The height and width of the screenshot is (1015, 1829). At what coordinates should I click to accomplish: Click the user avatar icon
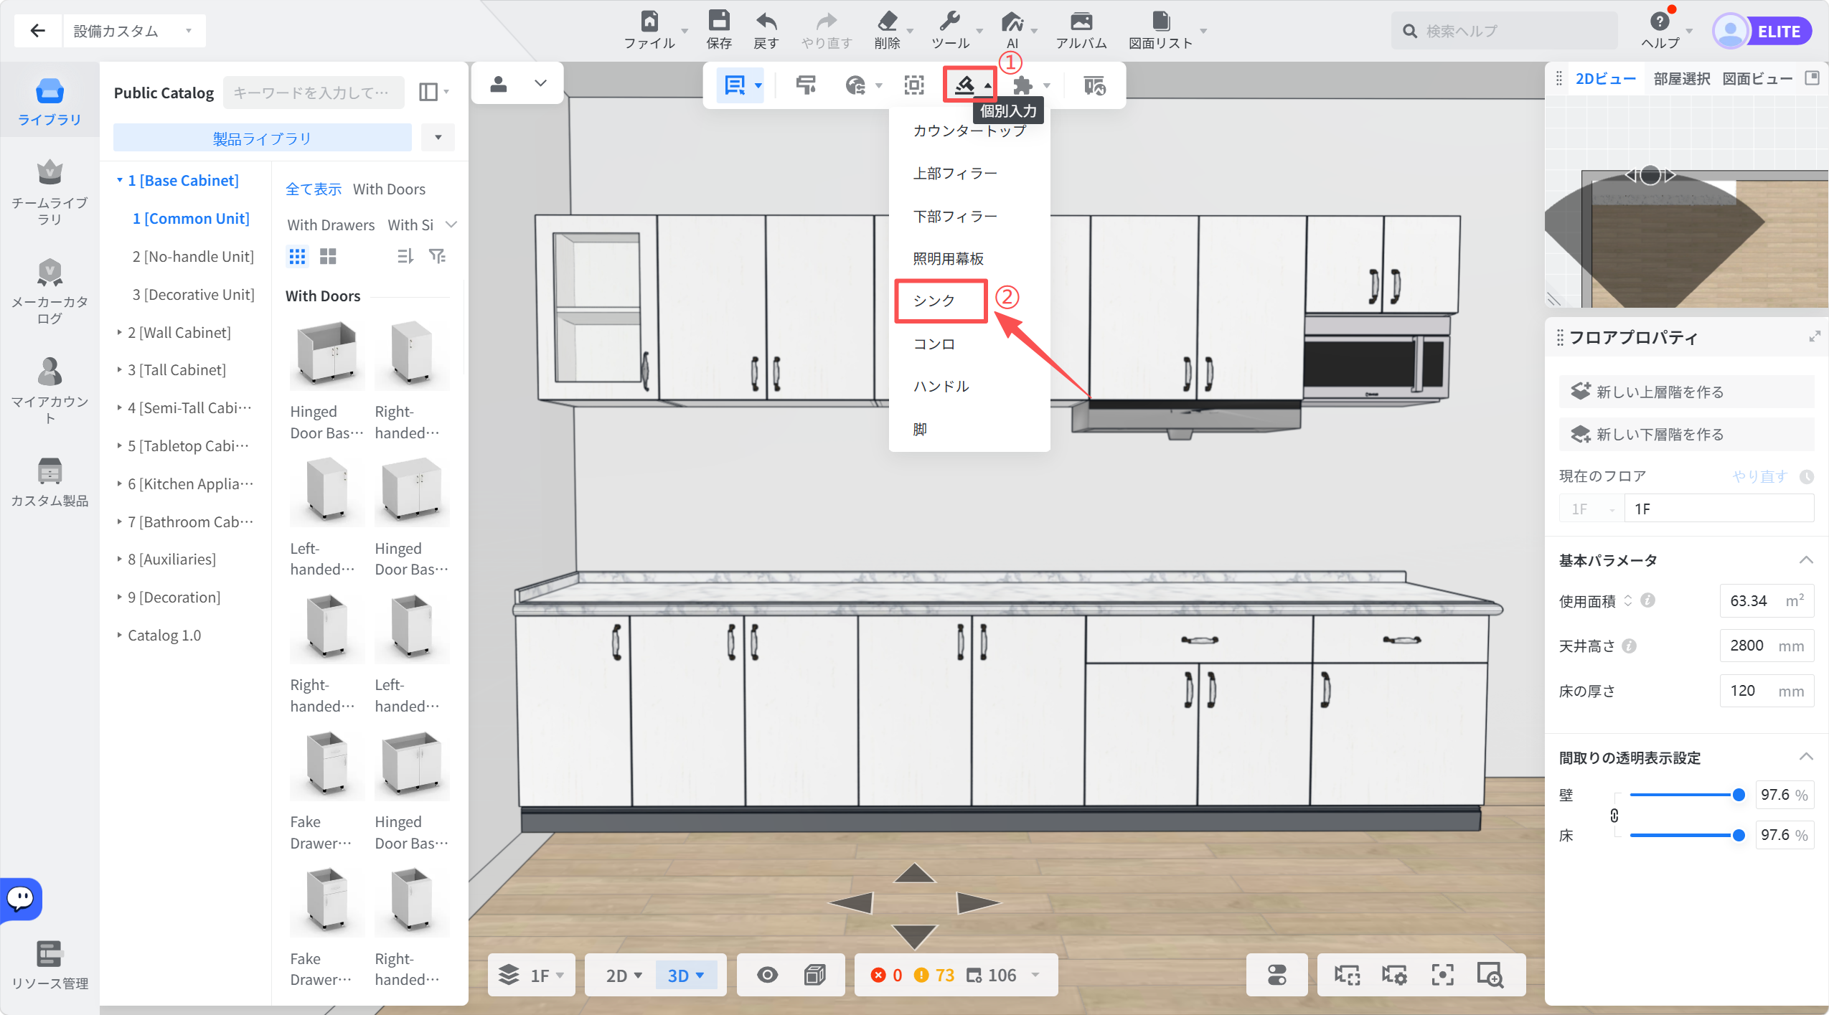pyautogui.click(x=1730, y=31)
